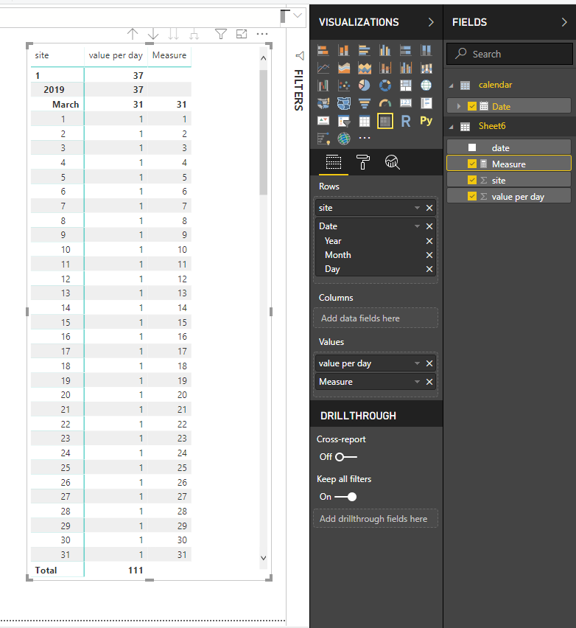This screenshot has height=628, width=576.
Task: Select the Gauge visual
Action: pyautogui.click(x=385, y=103)
